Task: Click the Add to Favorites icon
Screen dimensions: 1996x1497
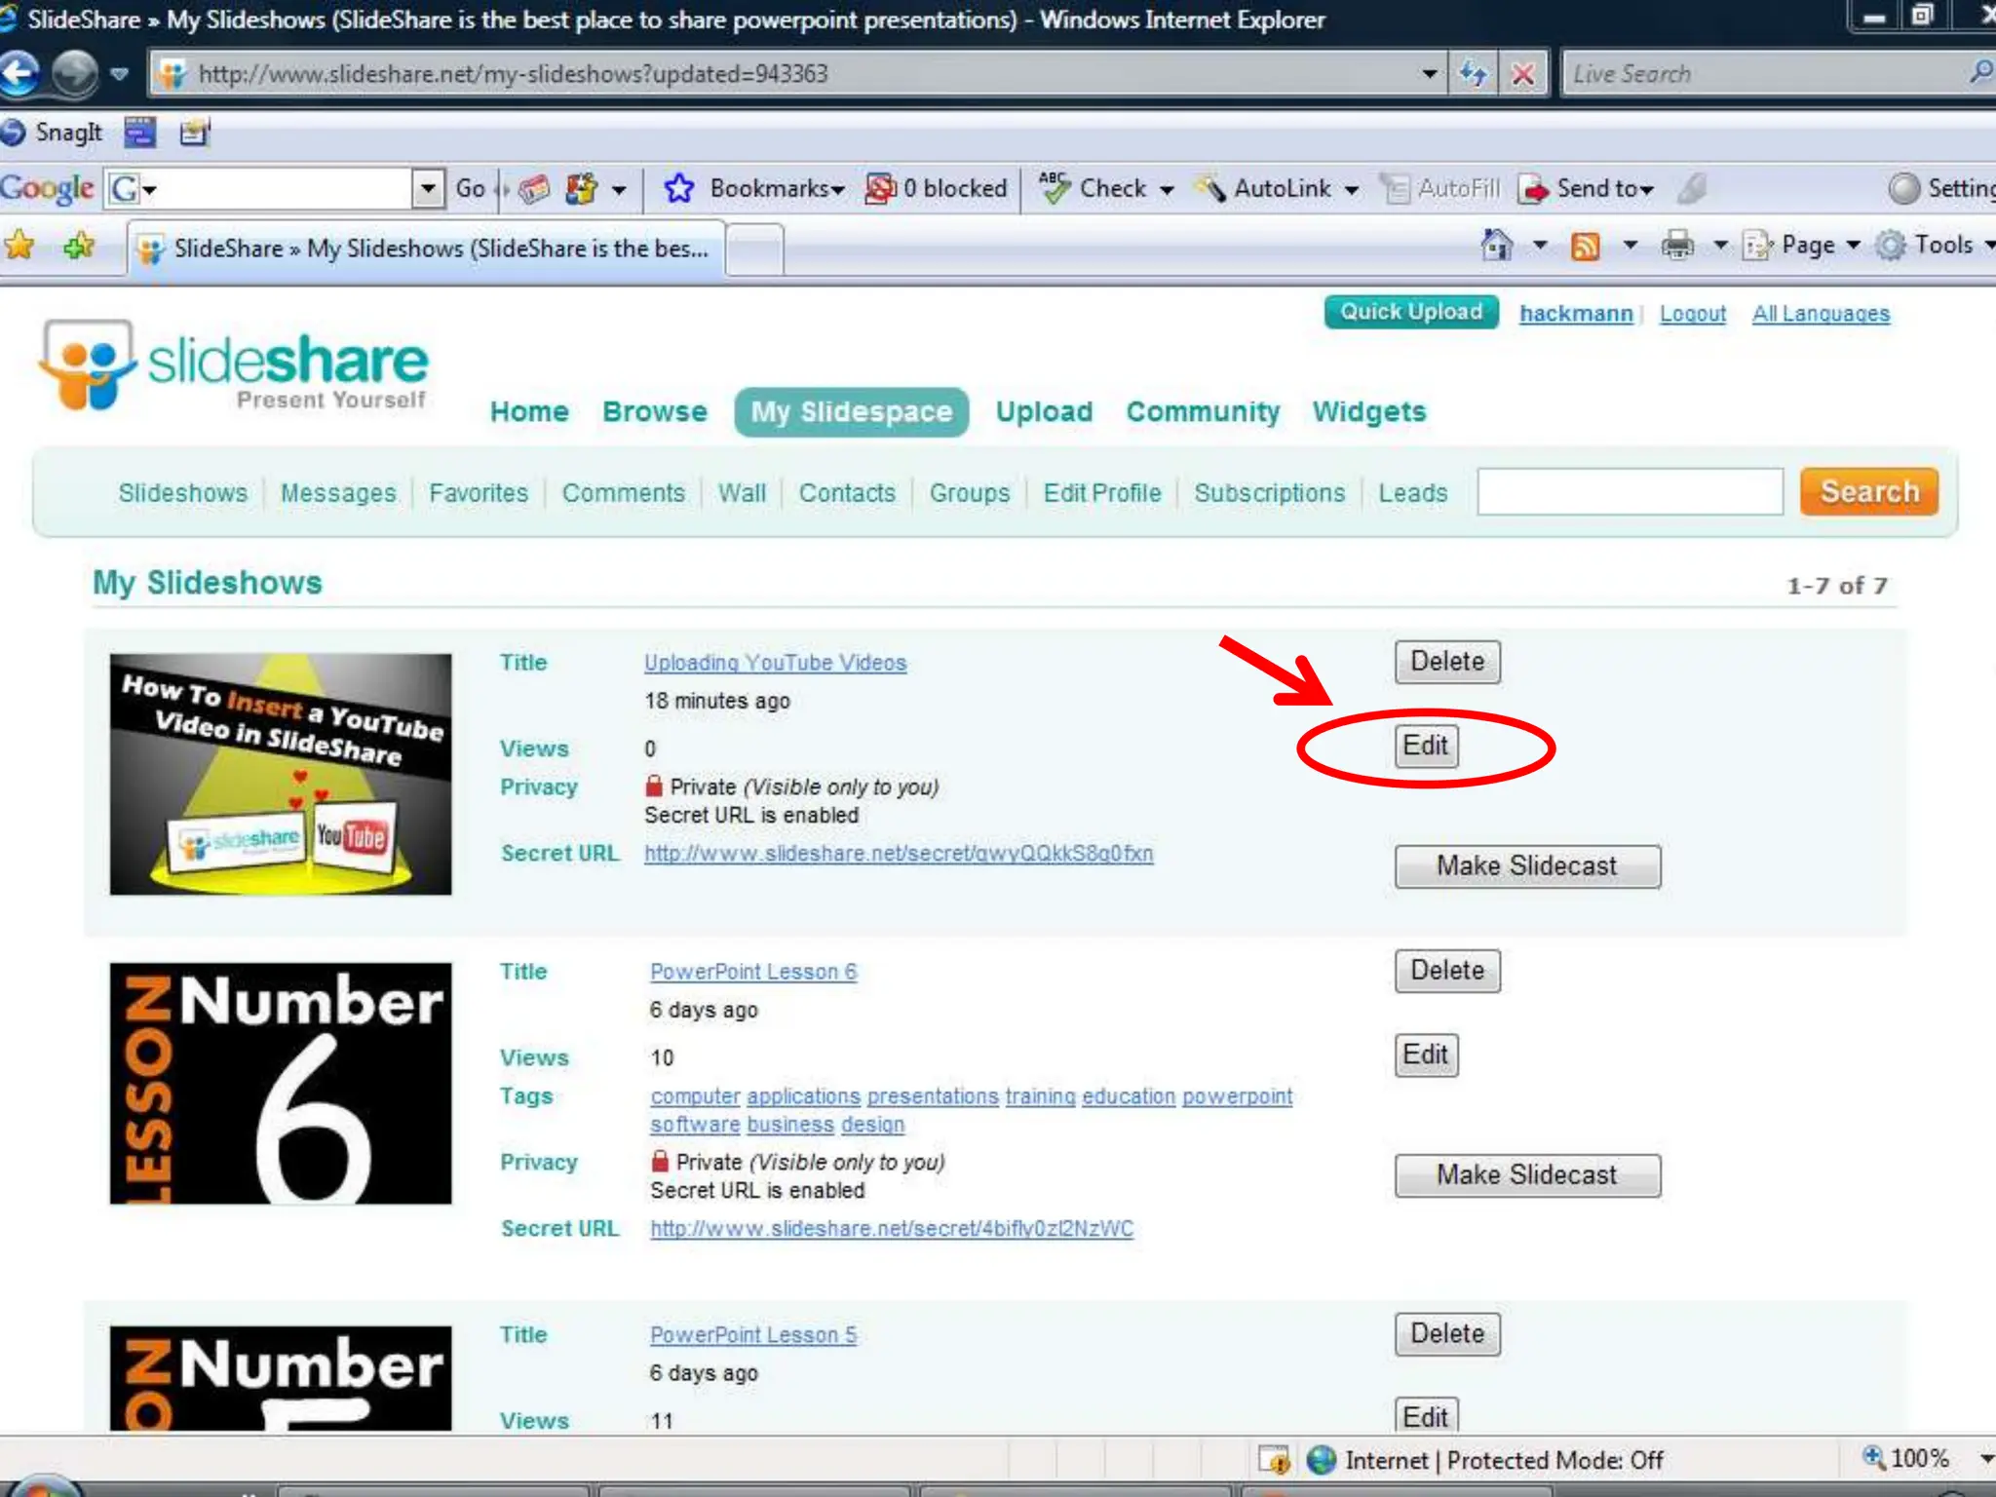Action: (79, 246)
